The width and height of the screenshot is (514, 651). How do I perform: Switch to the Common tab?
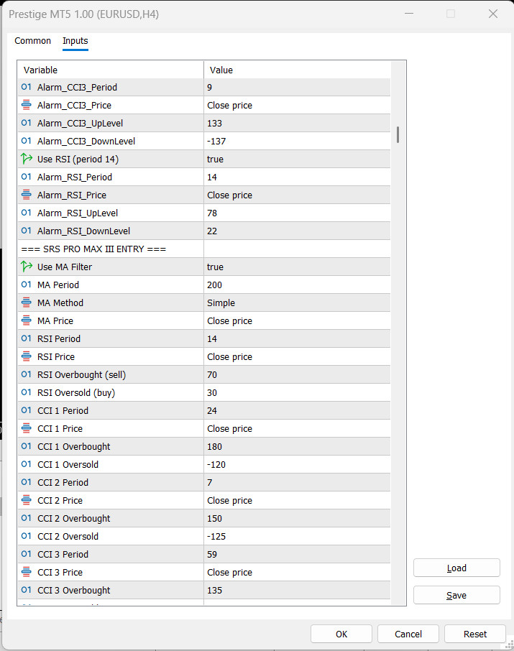coord(33,41)
